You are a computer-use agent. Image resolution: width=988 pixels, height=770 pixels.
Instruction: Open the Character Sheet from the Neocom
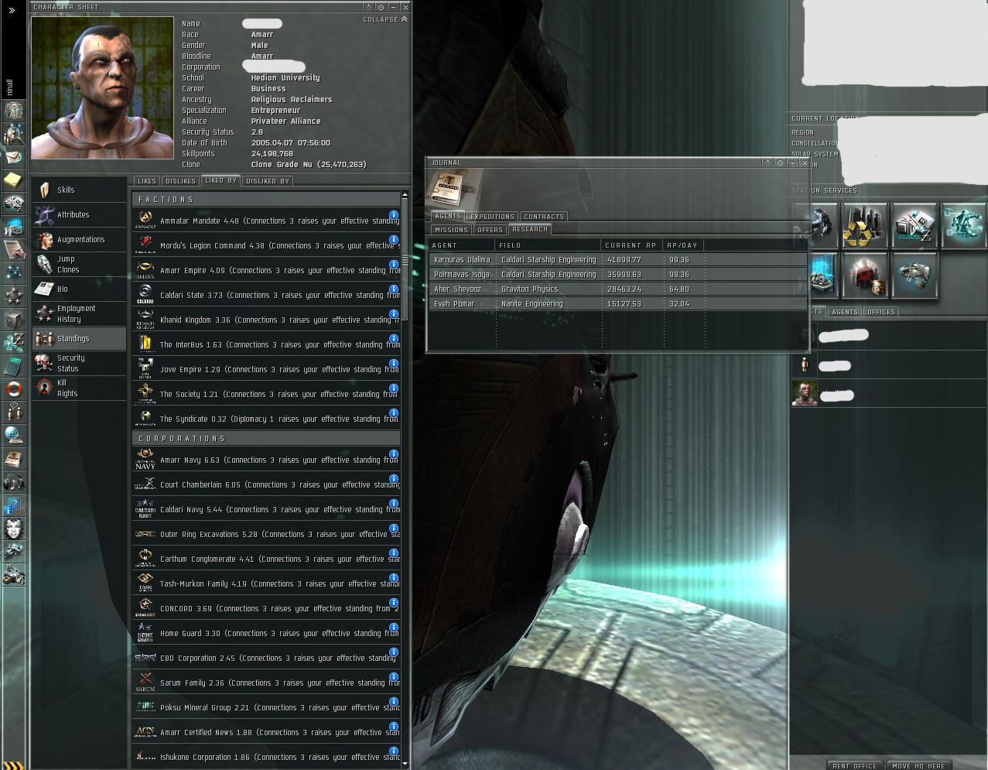[15, 111]
